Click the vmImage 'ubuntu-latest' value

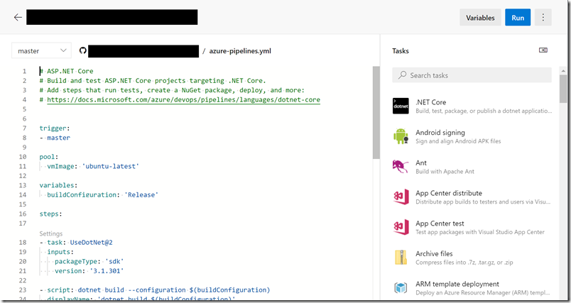click(x=110, y=166)
